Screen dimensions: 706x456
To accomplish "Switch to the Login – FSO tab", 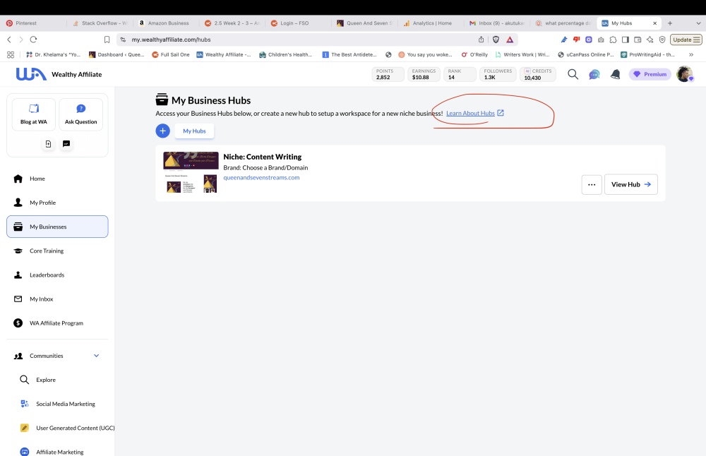I will (x=299, y=23).
